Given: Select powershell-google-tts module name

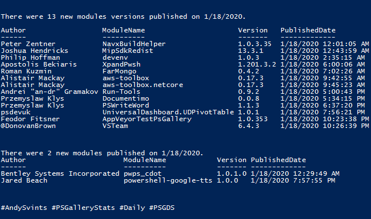Looking at the screenshot, I should [168, 180].
